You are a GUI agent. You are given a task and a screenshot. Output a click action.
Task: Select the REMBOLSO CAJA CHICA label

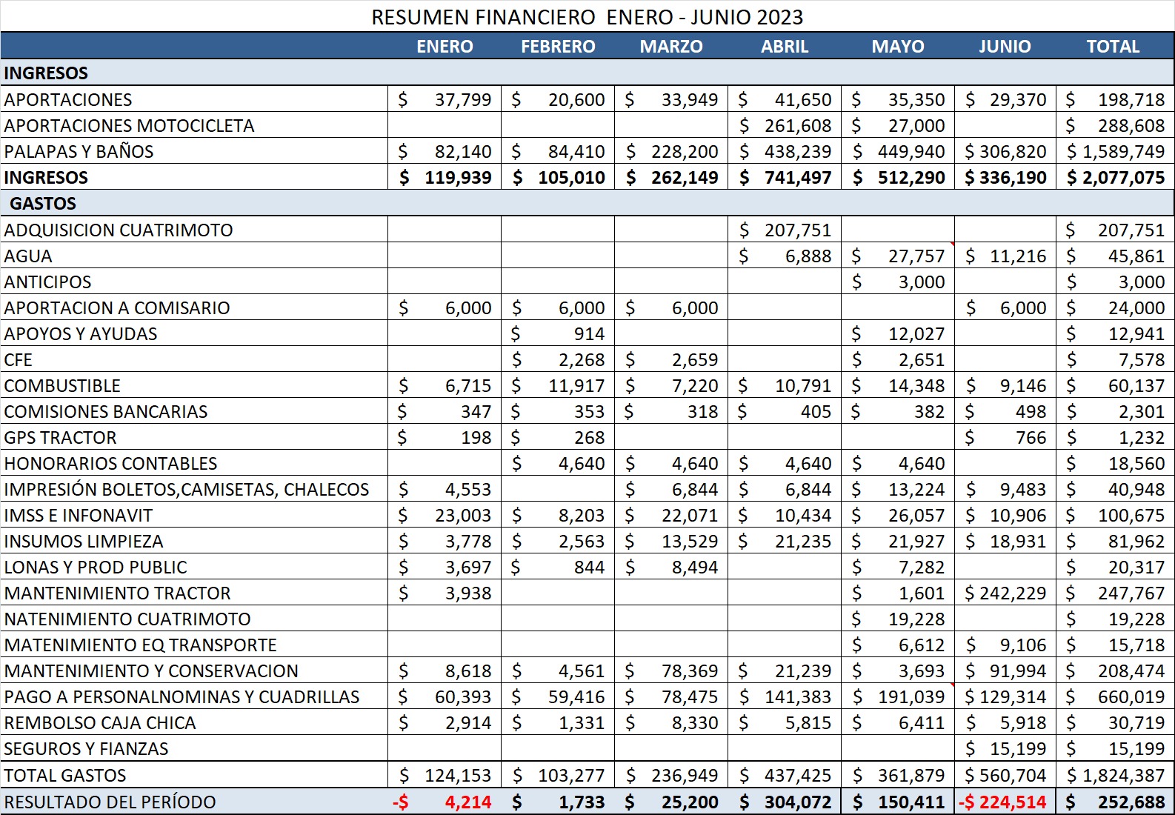(x=100, y=722)
